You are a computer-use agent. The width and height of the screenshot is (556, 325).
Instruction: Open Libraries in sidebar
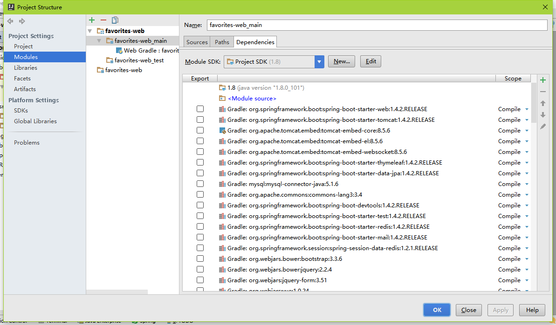pyautogui.click(x=26, y=67)
